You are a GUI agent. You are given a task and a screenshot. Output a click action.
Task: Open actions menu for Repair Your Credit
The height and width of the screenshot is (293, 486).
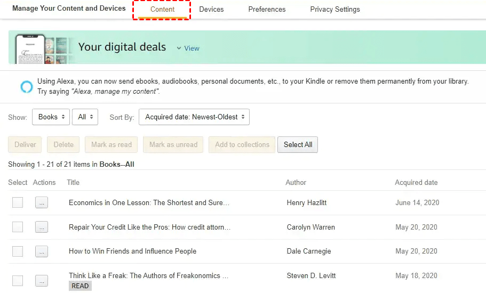click(x=42, y=227)
